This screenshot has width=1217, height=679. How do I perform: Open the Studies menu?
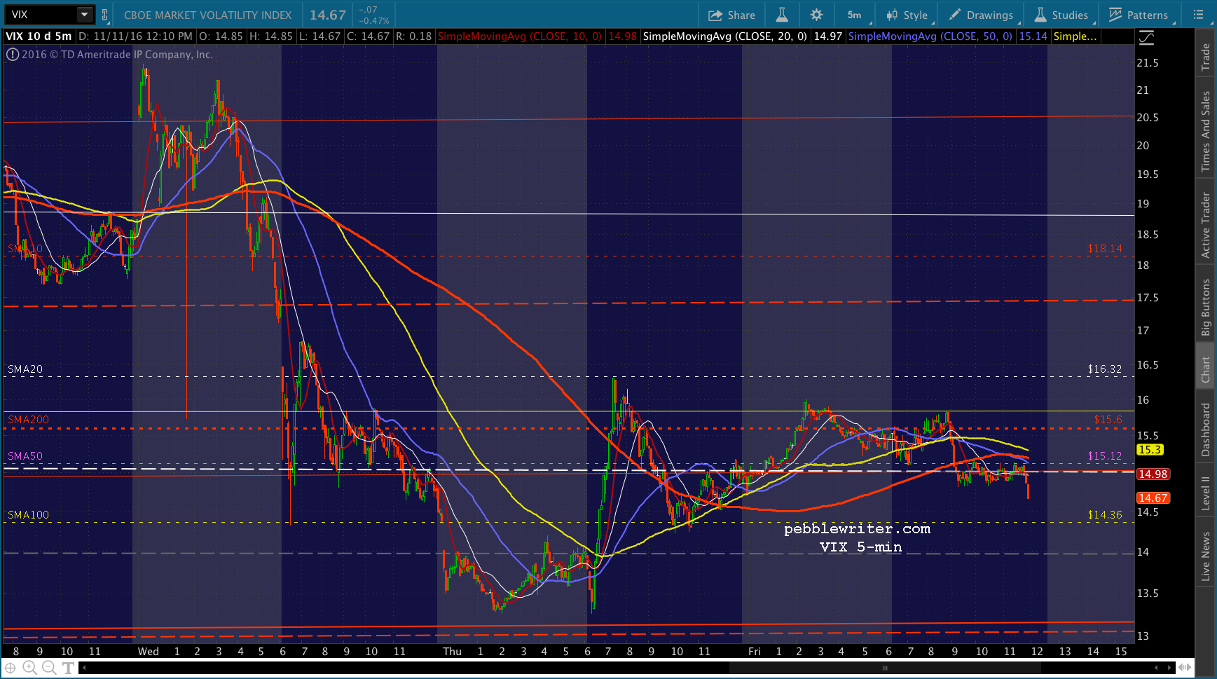(1061, 15)
